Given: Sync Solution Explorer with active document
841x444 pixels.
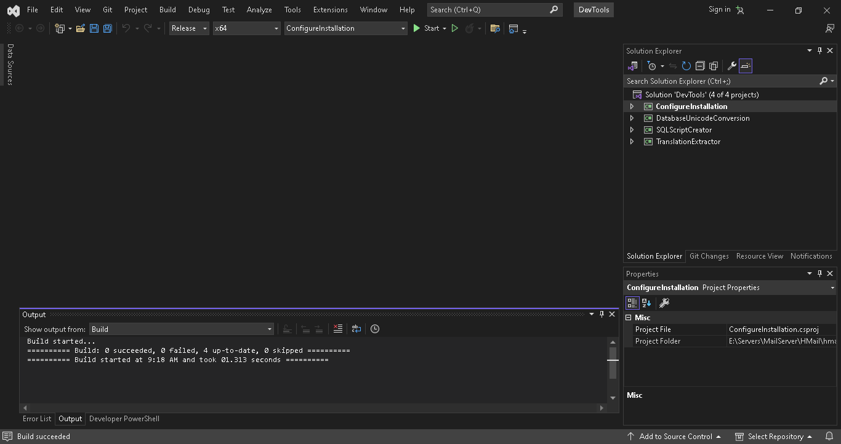Looking at the screenshot, I should 672,66.
